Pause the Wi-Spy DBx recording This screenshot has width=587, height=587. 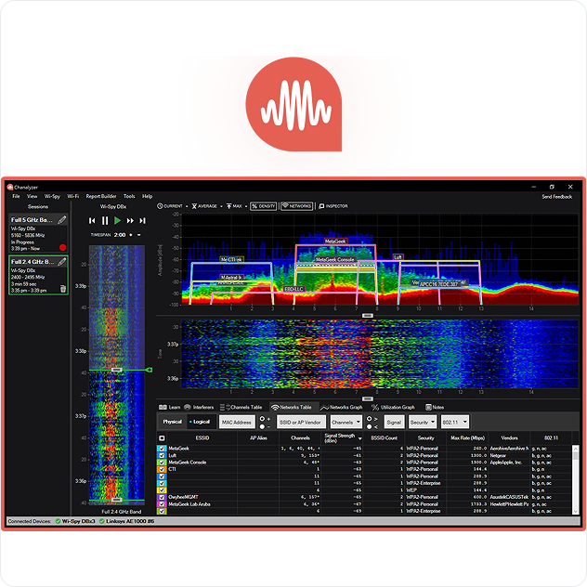coord(105,221)
